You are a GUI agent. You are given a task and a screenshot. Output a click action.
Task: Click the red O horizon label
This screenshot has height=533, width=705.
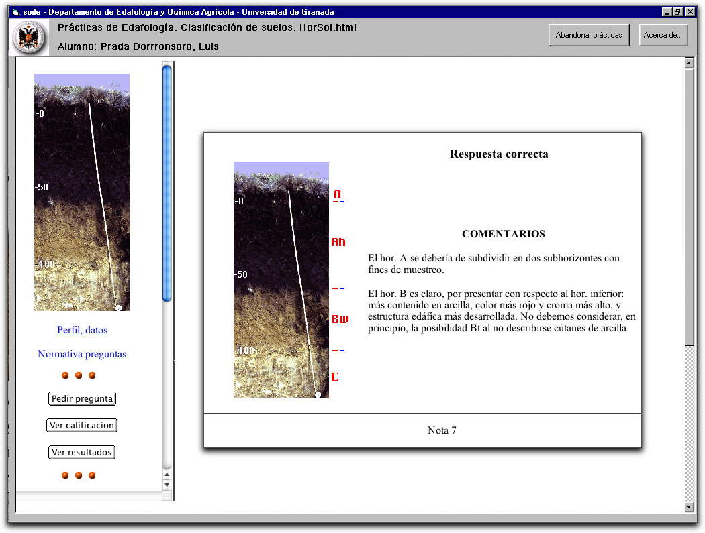(337, 194)
